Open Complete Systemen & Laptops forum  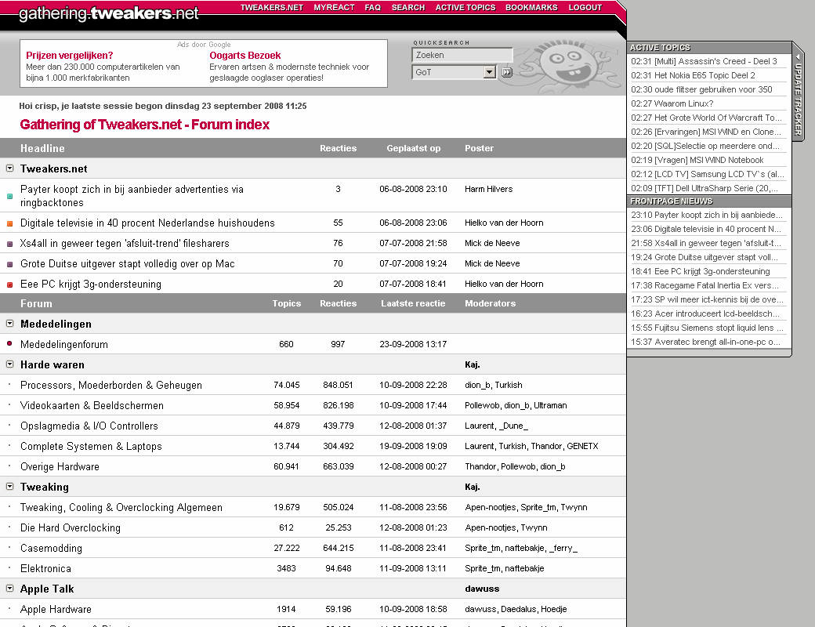pyautogui.click(x=91, y=446)
